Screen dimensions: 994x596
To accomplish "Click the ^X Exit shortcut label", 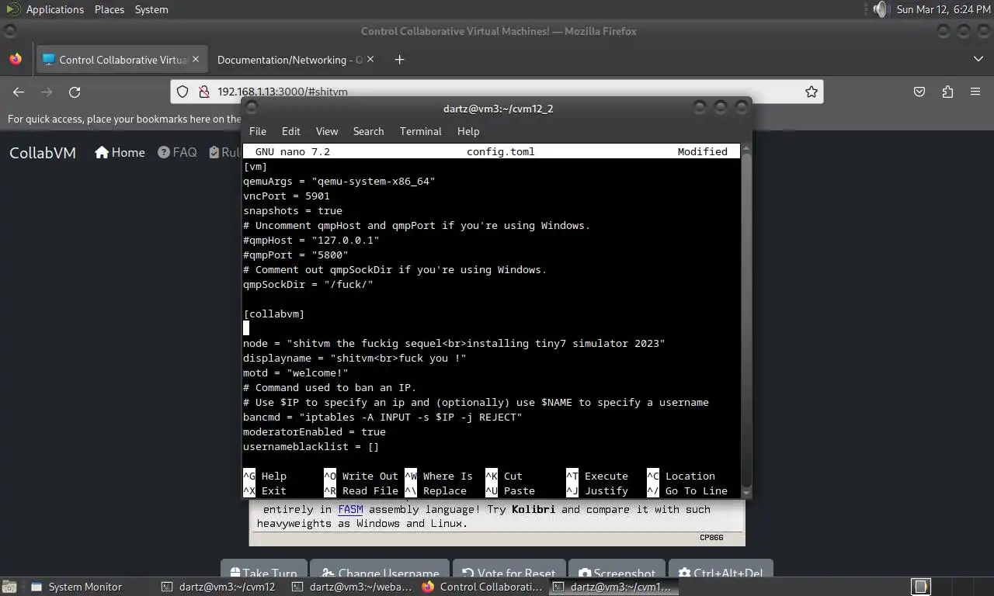I will click(x=265, y=490).
